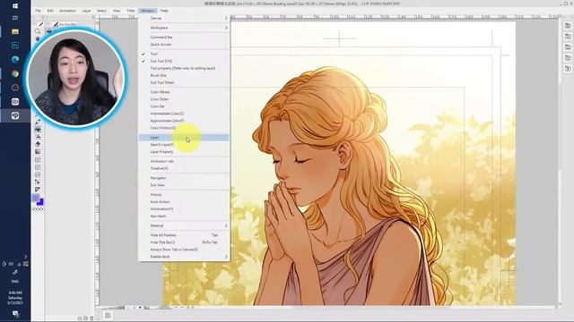Expand the Canvas submenu
The height and width of the screenshot is (322, 574).
(x=184, y=18)
